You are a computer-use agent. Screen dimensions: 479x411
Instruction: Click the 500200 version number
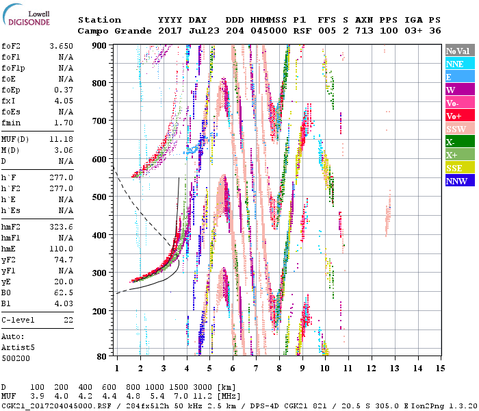click(x=16, y=358)
